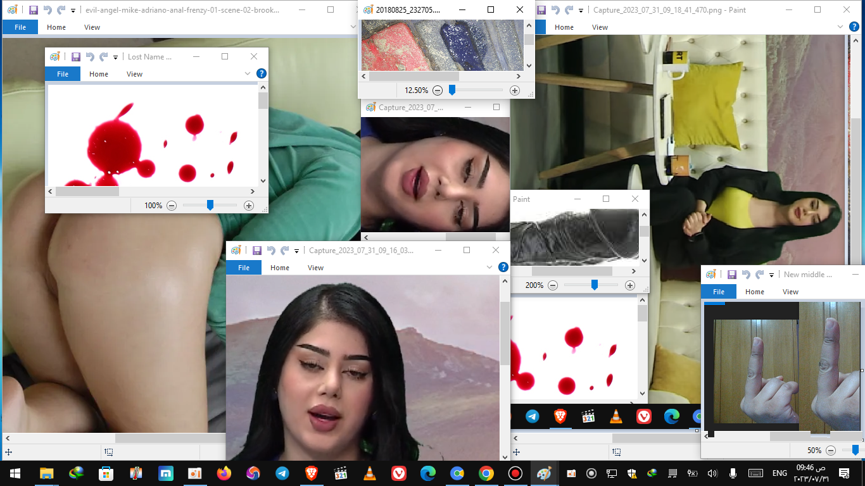Open Quick Access dropdown in Lost Name window
Viewport: 865px width, 486px height.
(x=116, y=58)
